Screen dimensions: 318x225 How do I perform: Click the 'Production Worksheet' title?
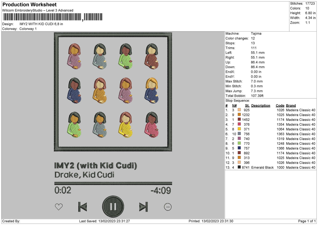29,5
